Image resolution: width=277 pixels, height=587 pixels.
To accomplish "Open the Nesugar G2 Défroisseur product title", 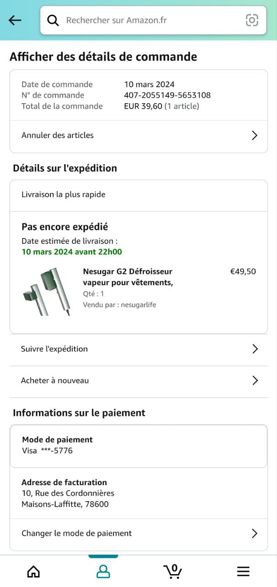I will click(x=128, y=277).
